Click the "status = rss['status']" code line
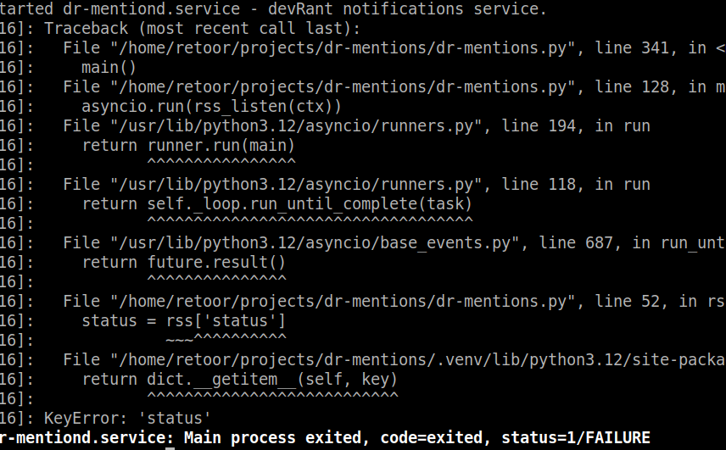Image resolution: width=726 pixels, height=450 pixels. tap(183, 321)
